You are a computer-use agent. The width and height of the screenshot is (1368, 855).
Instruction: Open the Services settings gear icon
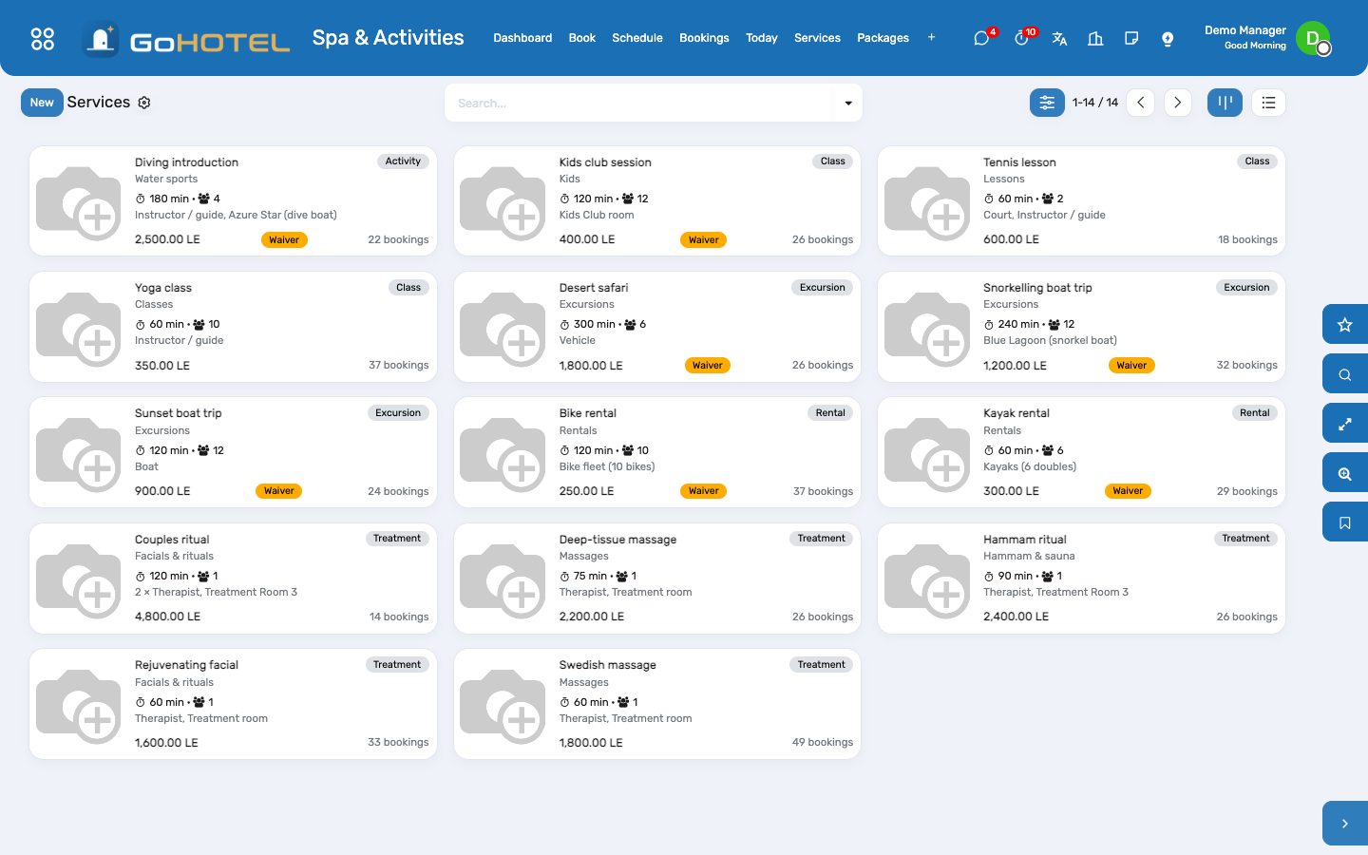tap(144, 103)
